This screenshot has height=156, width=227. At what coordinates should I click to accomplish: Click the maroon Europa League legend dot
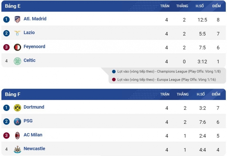click(114, 79)
